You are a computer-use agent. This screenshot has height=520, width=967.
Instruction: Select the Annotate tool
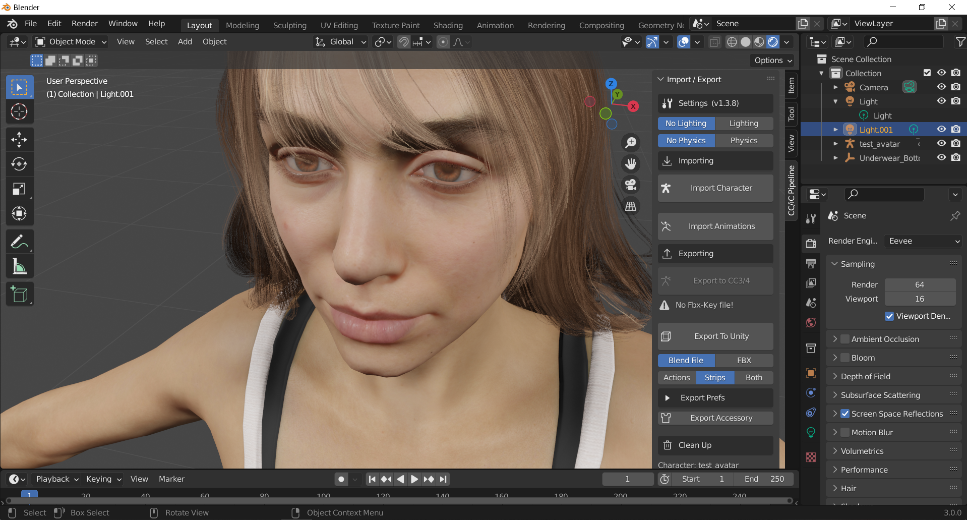click(x=19, y=242)
